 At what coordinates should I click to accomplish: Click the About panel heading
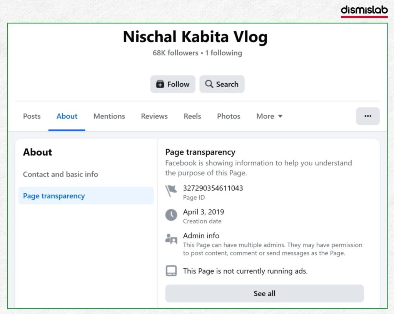tap(37, 152)
